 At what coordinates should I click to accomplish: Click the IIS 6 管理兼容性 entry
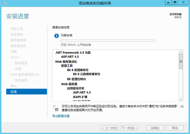[78, 70]
